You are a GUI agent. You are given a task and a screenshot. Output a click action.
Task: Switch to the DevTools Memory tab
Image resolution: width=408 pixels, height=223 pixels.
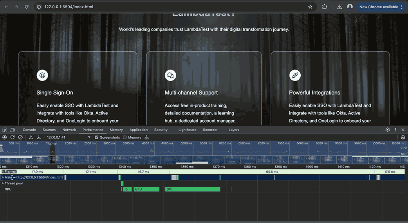coord(116,130)
